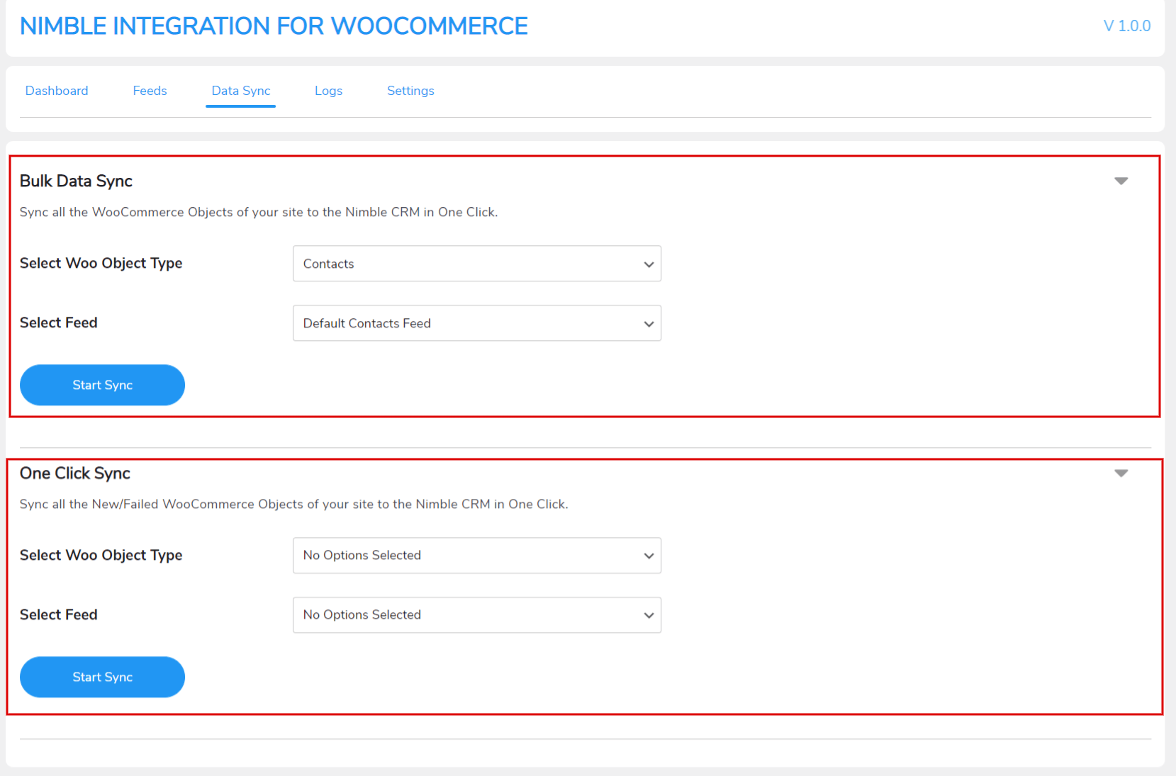Click chevron on No Options Selected object dropdown

pos(648,556)
